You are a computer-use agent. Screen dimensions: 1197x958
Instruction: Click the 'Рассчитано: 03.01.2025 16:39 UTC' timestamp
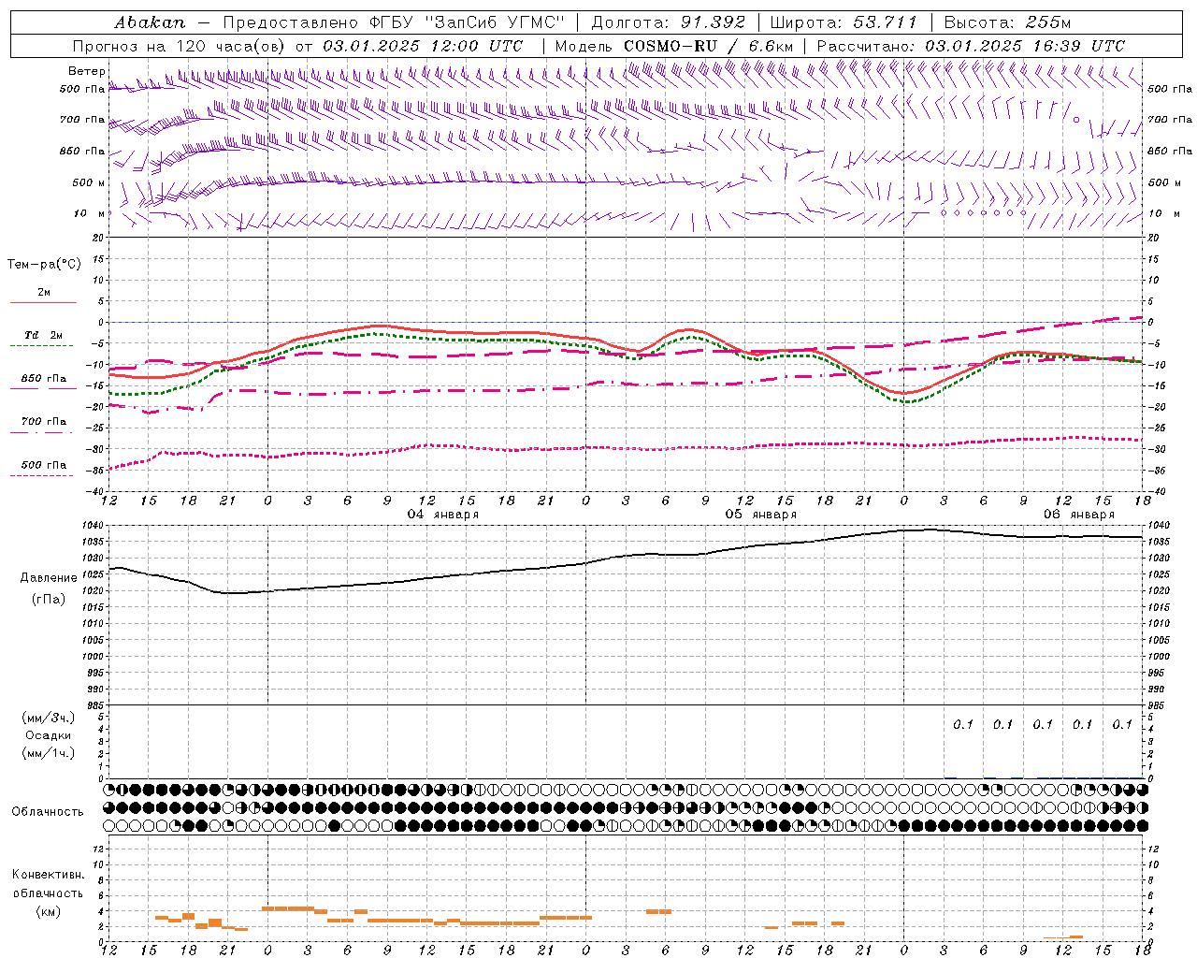(x=971, y=46)
